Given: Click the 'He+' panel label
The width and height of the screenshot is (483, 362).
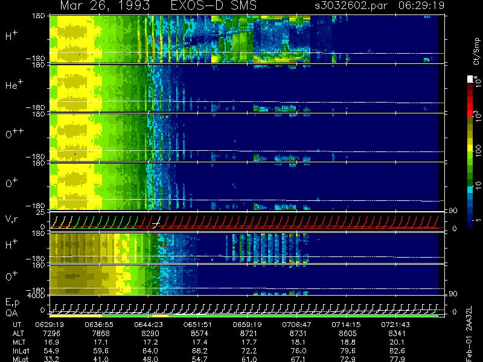Looking at the screenshot, I should [x=14, y=85].
